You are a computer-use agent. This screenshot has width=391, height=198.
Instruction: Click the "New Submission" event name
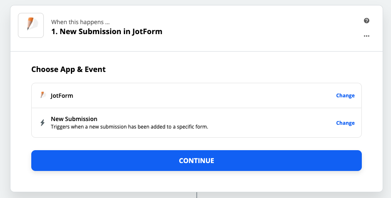click(74, 119)
